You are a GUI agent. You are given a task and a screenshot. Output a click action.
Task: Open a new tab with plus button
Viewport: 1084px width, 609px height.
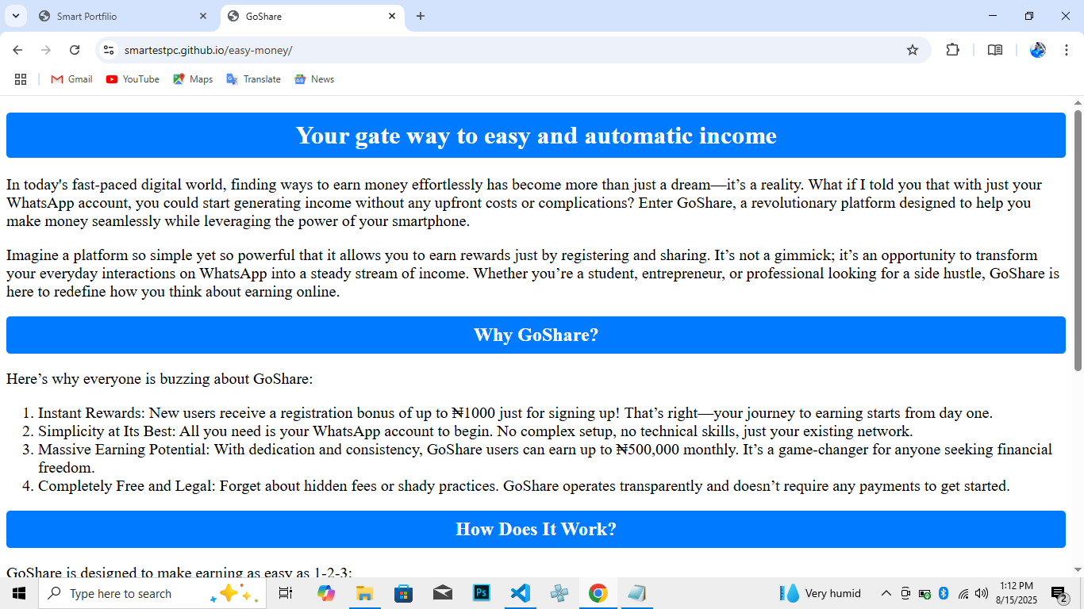421,16
